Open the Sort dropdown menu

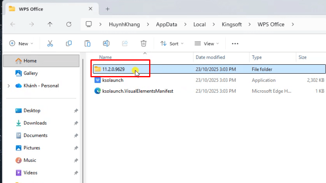click(172, 44)
